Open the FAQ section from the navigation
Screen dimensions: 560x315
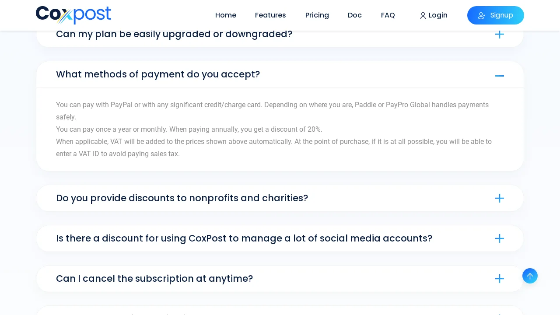coord(388,15)
